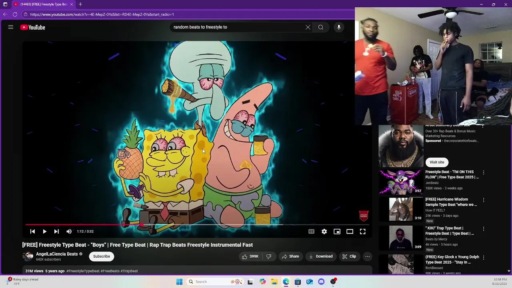Open Discord from the taskbar
The height and width of the screenshot is (288, 512).
coord(321,282)
